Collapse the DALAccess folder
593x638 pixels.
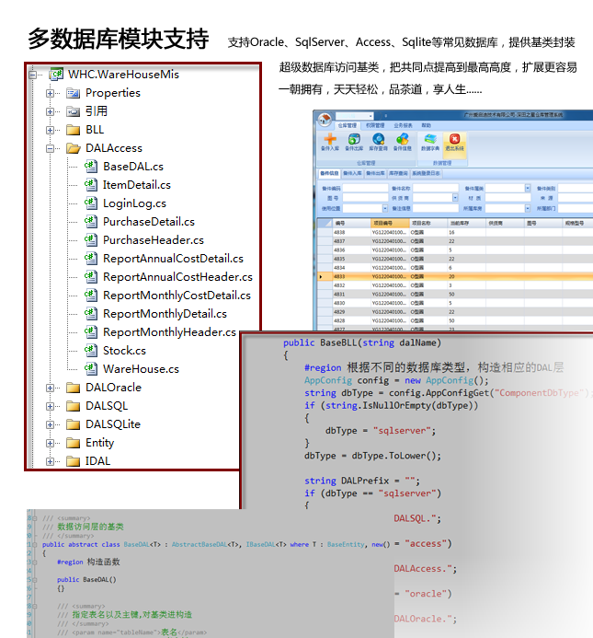pos(50,148)
